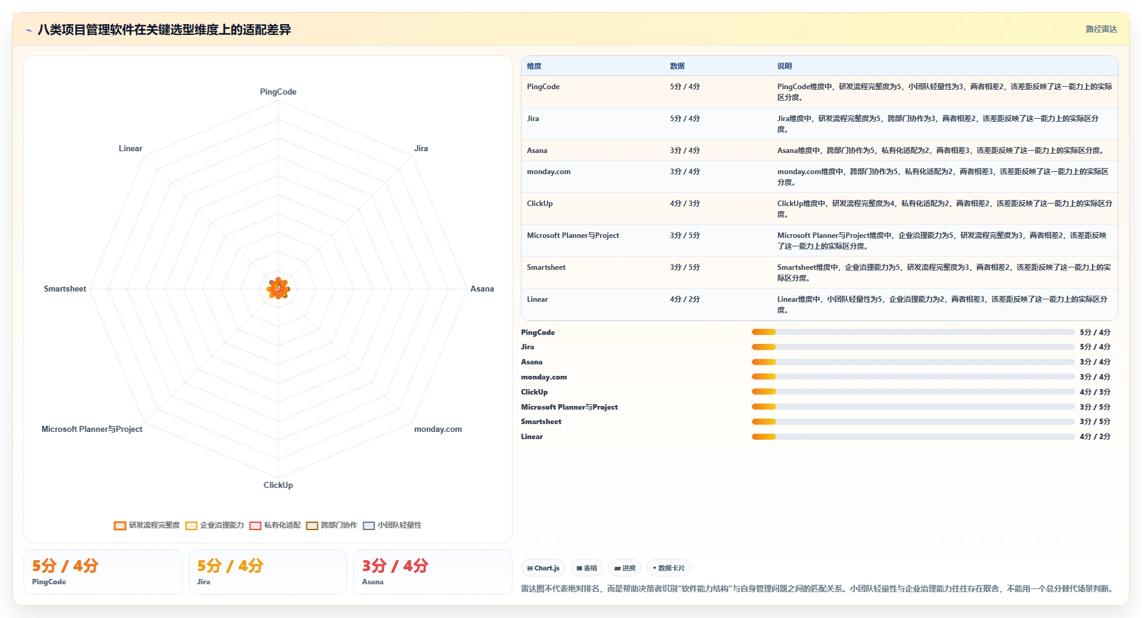Click the small icon before the page title
This screenshot has width=1142, height=618.
28,30
